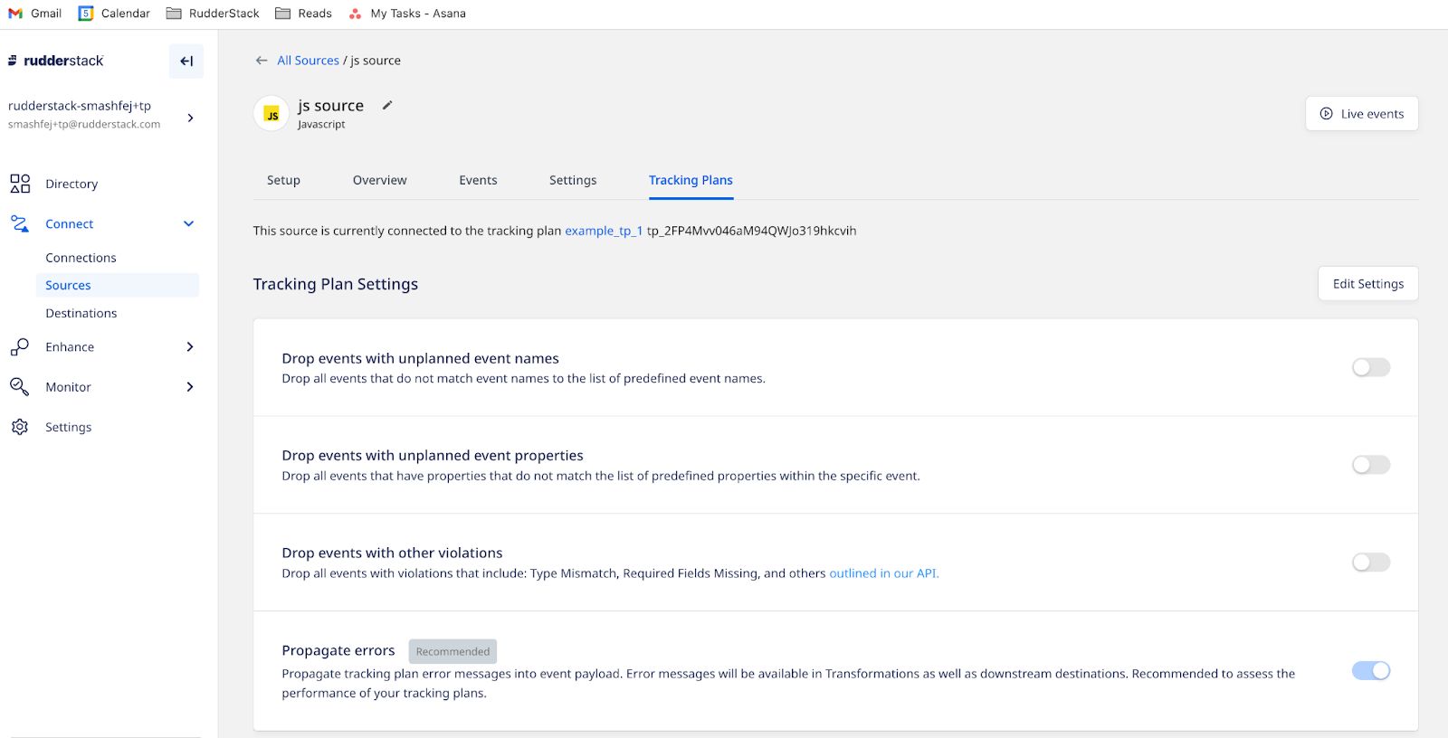Expand the Monitor menu chevron
1448x738 pixels.
pos(190,387)
